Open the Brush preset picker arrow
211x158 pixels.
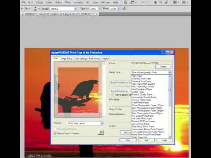(39, 9)
